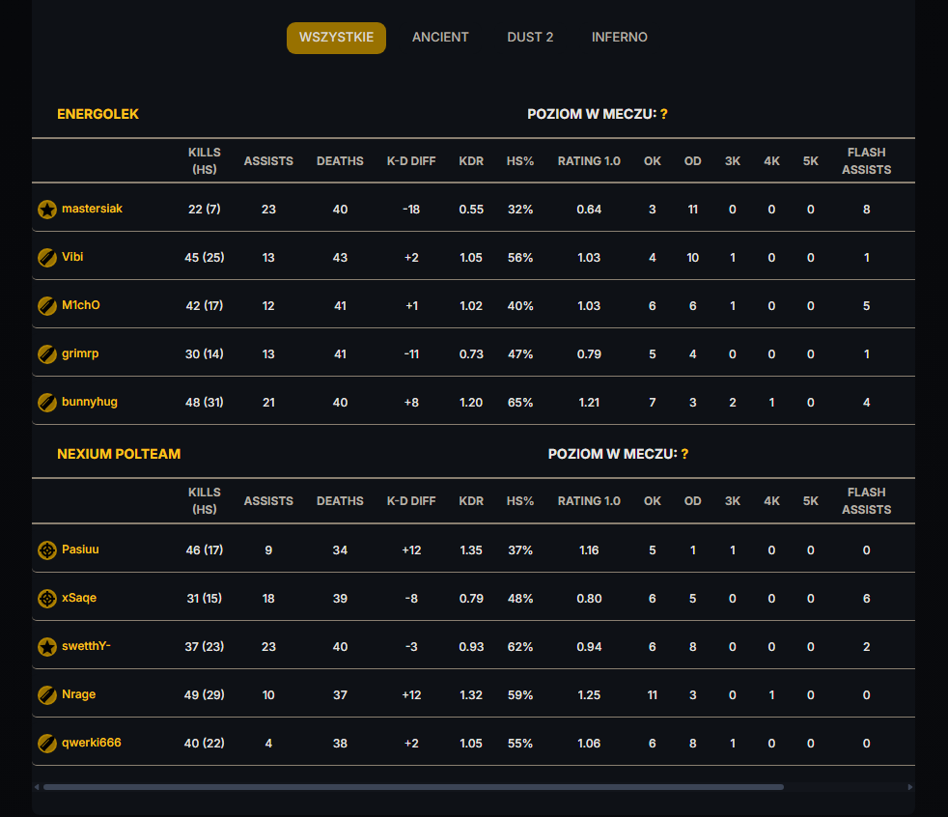Select the WSZYSTKIE tab
This screenshot has width=948, height=817.
(x=336, y=38)
